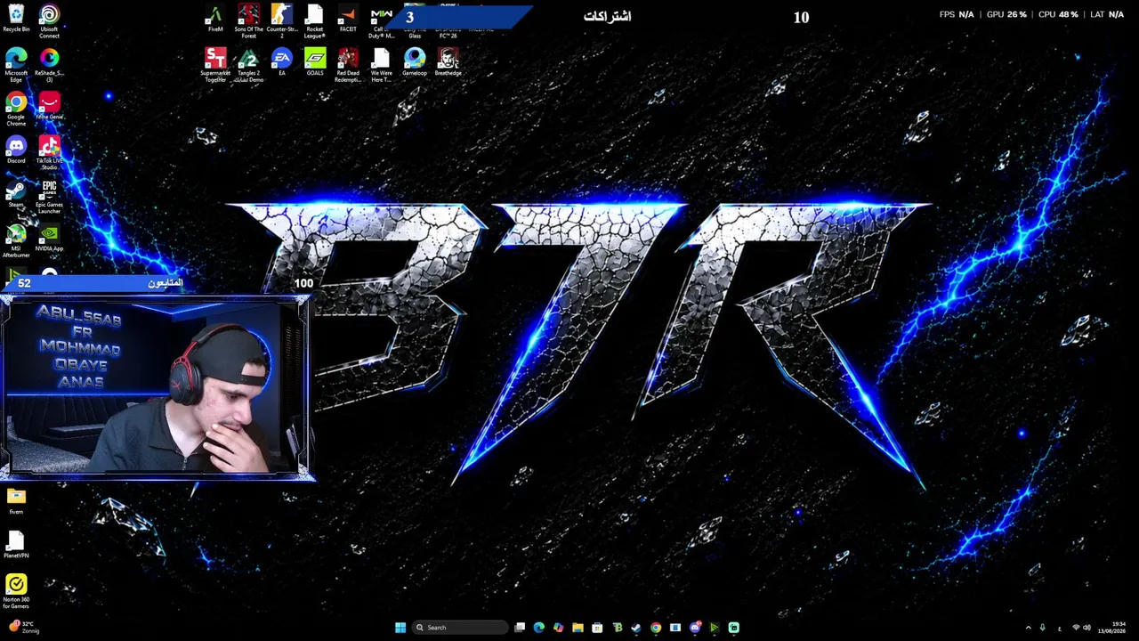
Task: Open Copilot from the taskbar
Action: tap(558, 628)
